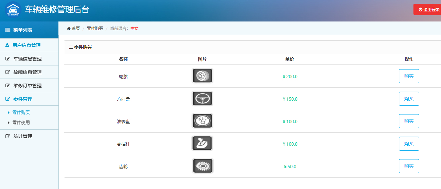The height and width of the screenshot is (189, 441).
Task: Click the edit icon beside 统计管理
Action: (x=8, y=136)
